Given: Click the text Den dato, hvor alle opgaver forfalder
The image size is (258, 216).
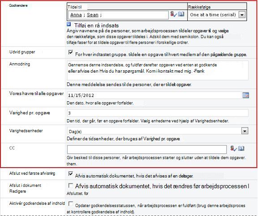Looking at the screenshot, I should 100,103.
